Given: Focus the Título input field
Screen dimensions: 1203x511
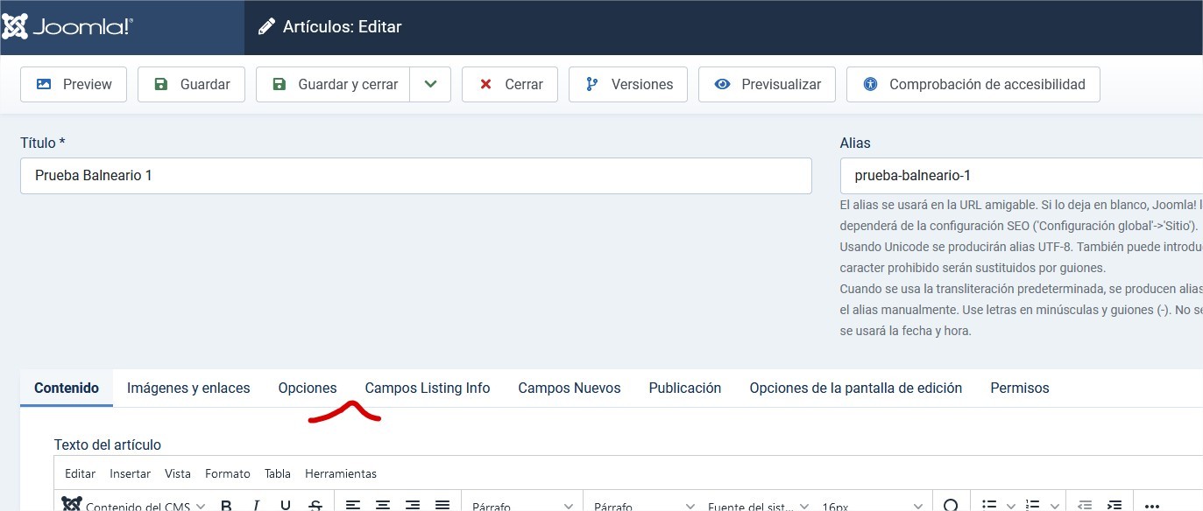Looking at the screenshot, I should pos(416,175).
